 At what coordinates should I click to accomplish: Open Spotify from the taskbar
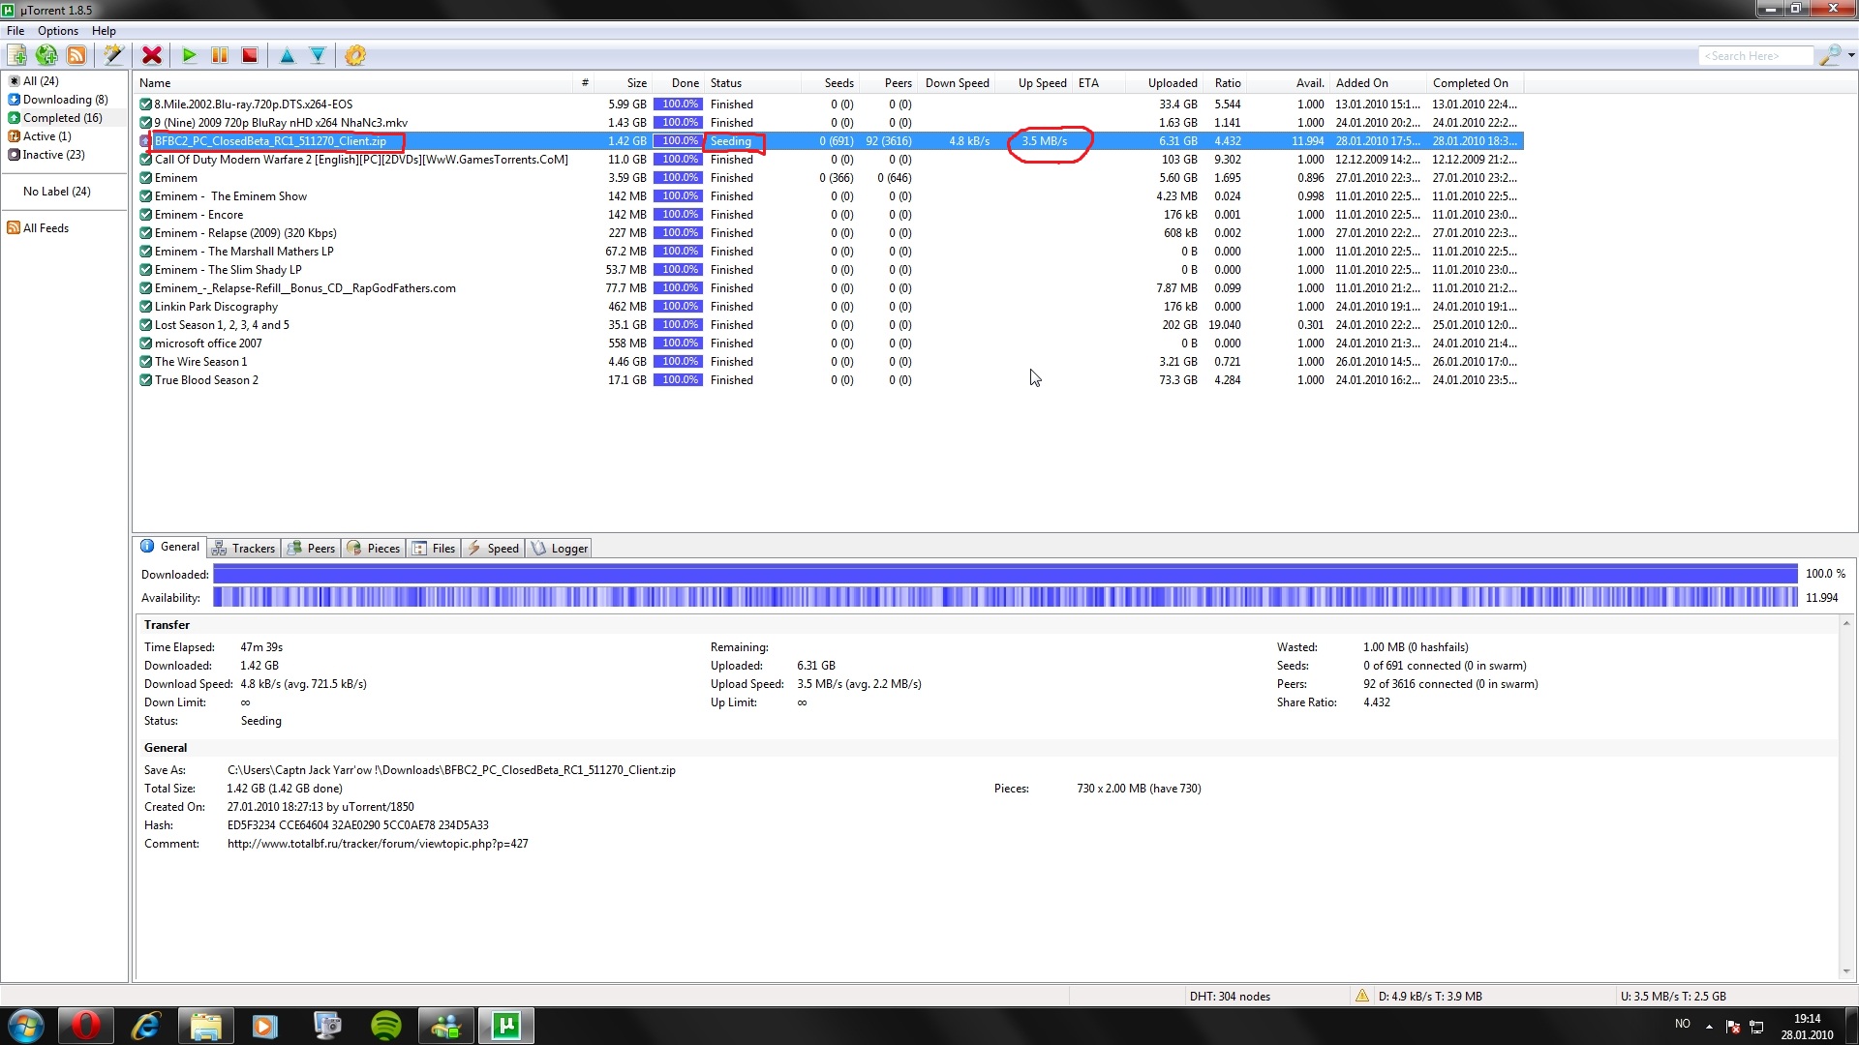tap(386, 1026)
